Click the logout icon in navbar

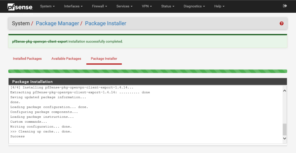(285, 6)
